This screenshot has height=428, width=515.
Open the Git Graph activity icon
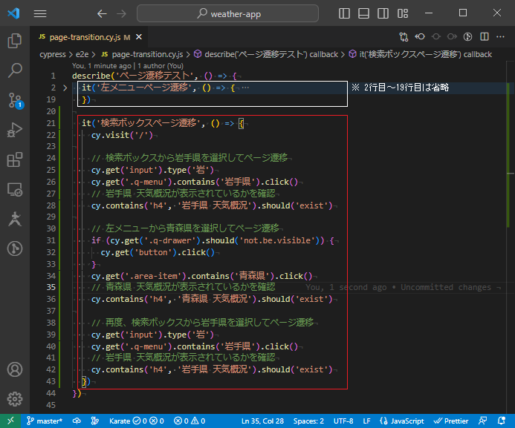[15, 248]
